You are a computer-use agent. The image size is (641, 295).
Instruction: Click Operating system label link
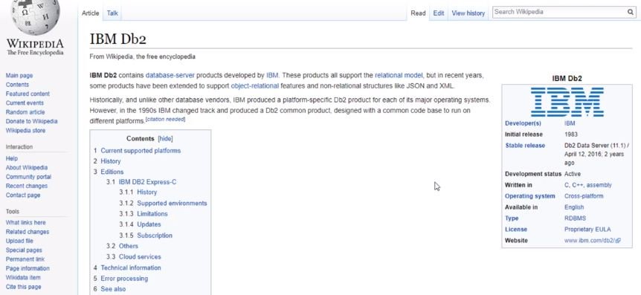point(529,196)
